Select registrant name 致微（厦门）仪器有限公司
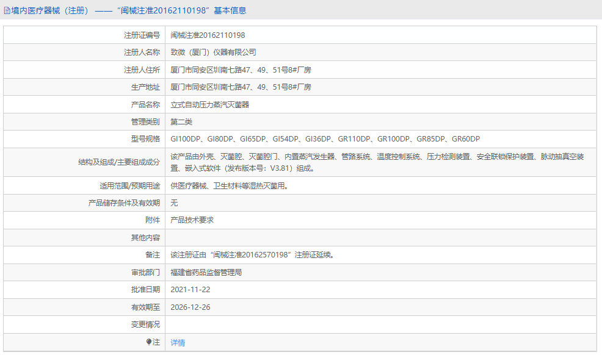 [x=213, y=52]
